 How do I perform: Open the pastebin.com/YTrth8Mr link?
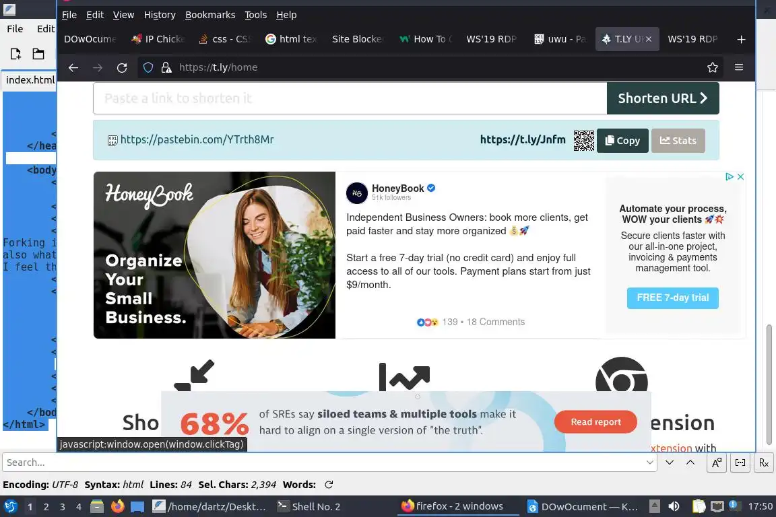pos(197,139)
